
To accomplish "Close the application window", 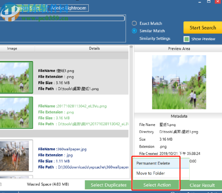I will 218,1.
